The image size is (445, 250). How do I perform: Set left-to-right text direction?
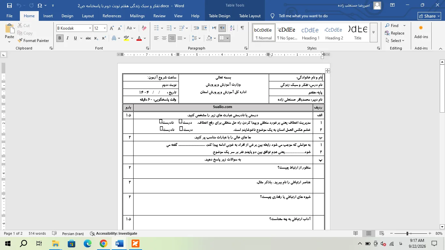click(214, 28)
